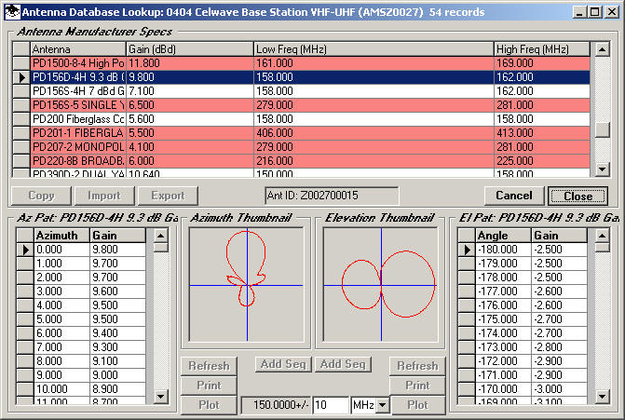Click the Refresh button under Azimuth Thumbnail

[209, 366]
